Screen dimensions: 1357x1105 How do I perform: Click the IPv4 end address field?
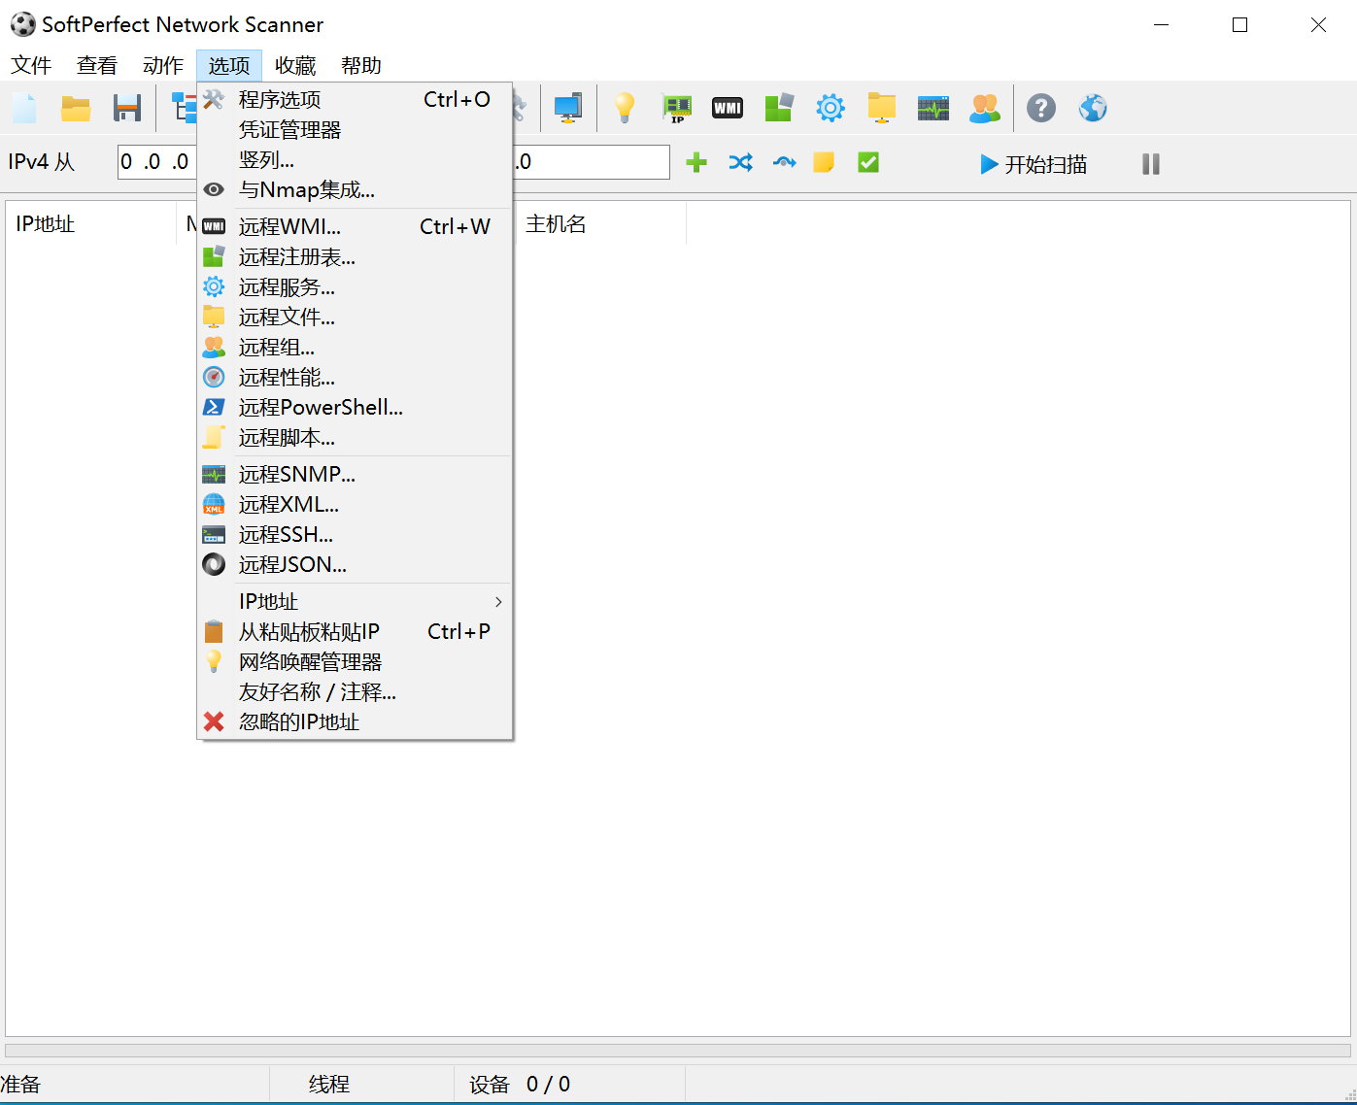point(592,162)
